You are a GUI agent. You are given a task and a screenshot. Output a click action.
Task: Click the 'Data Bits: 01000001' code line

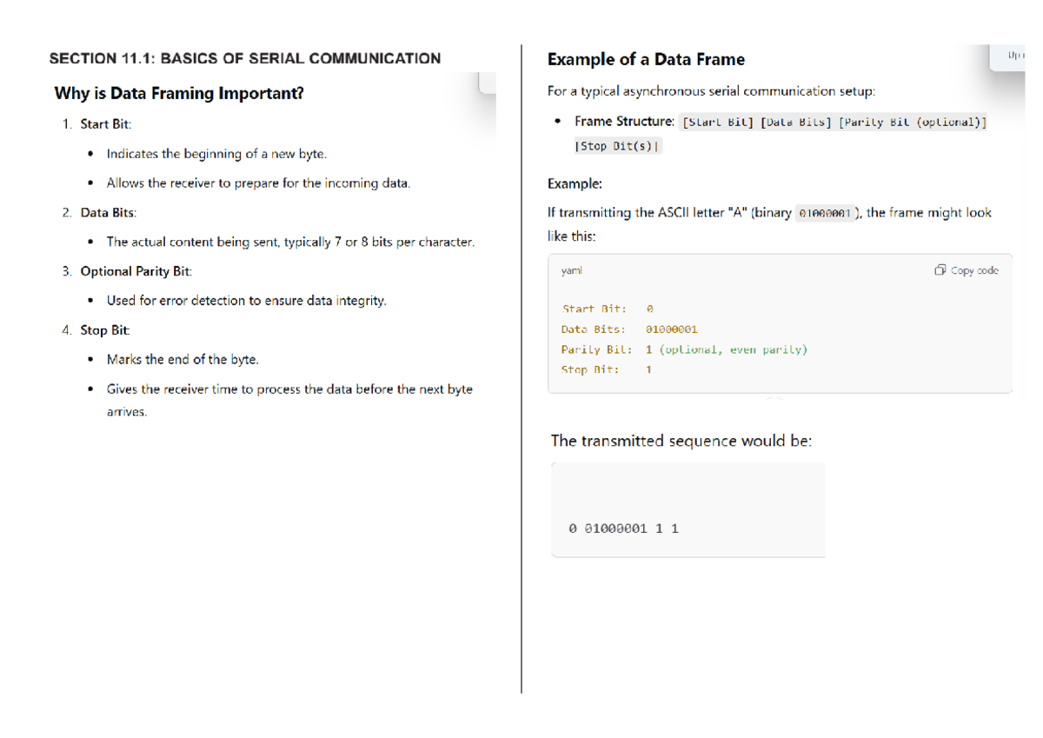click(x=629, y=329)
